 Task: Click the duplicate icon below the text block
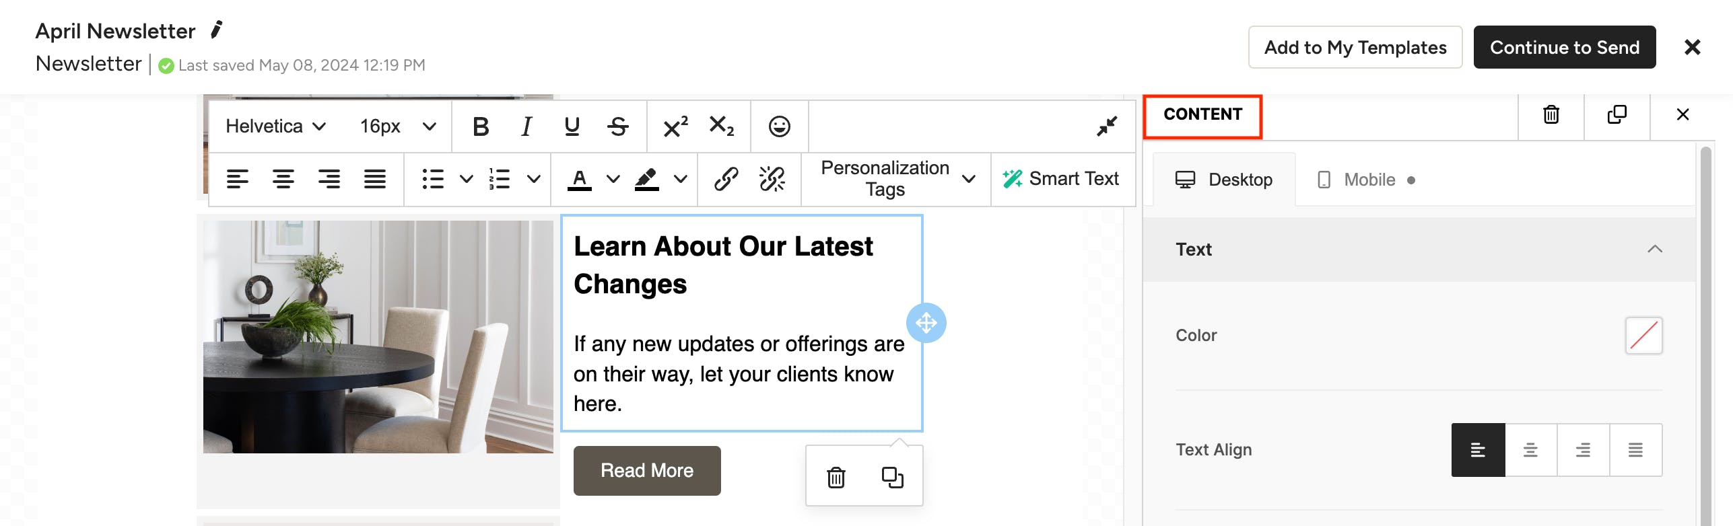tap(892, 477)
